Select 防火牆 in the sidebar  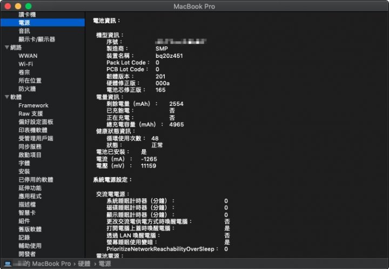point(28,89)
